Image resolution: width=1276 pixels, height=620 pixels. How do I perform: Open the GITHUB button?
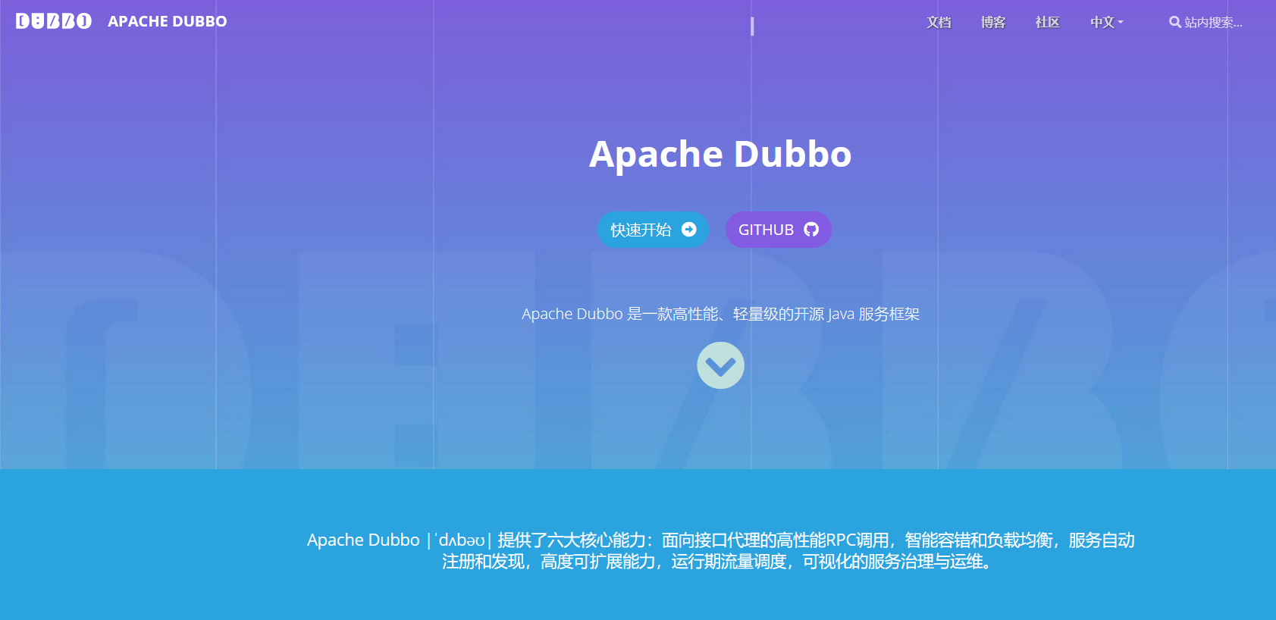(x=779, y=230)
